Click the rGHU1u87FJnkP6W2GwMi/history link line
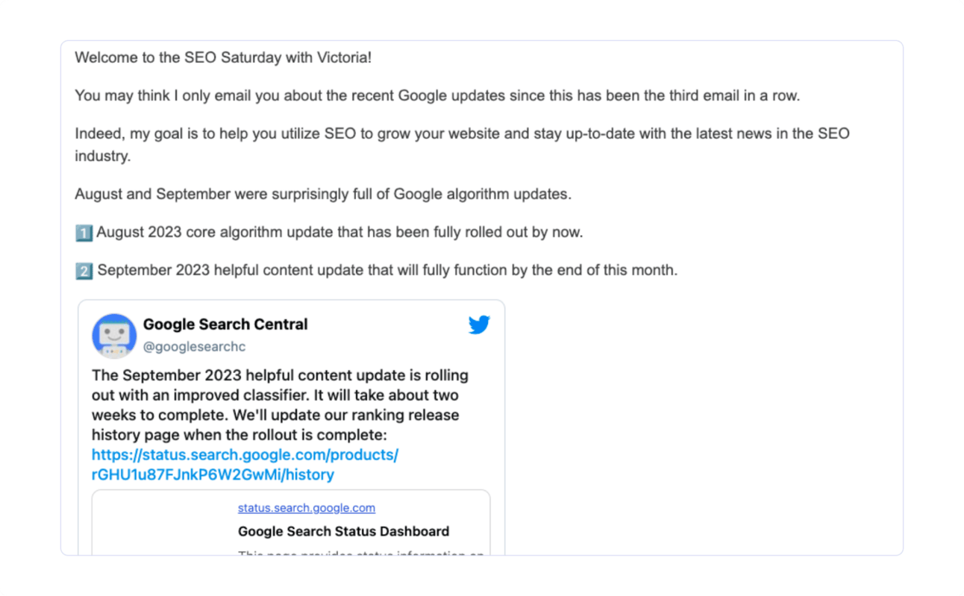 coord(213,474)
